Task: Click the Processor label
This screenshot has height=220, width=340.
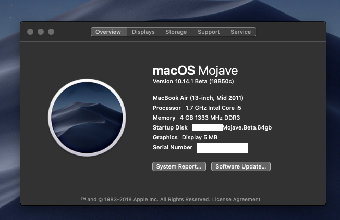Action: point(167,108)
